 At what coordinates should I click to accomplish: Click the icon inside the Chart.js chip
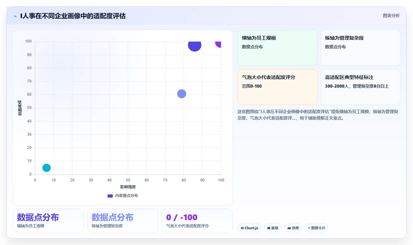242,228
